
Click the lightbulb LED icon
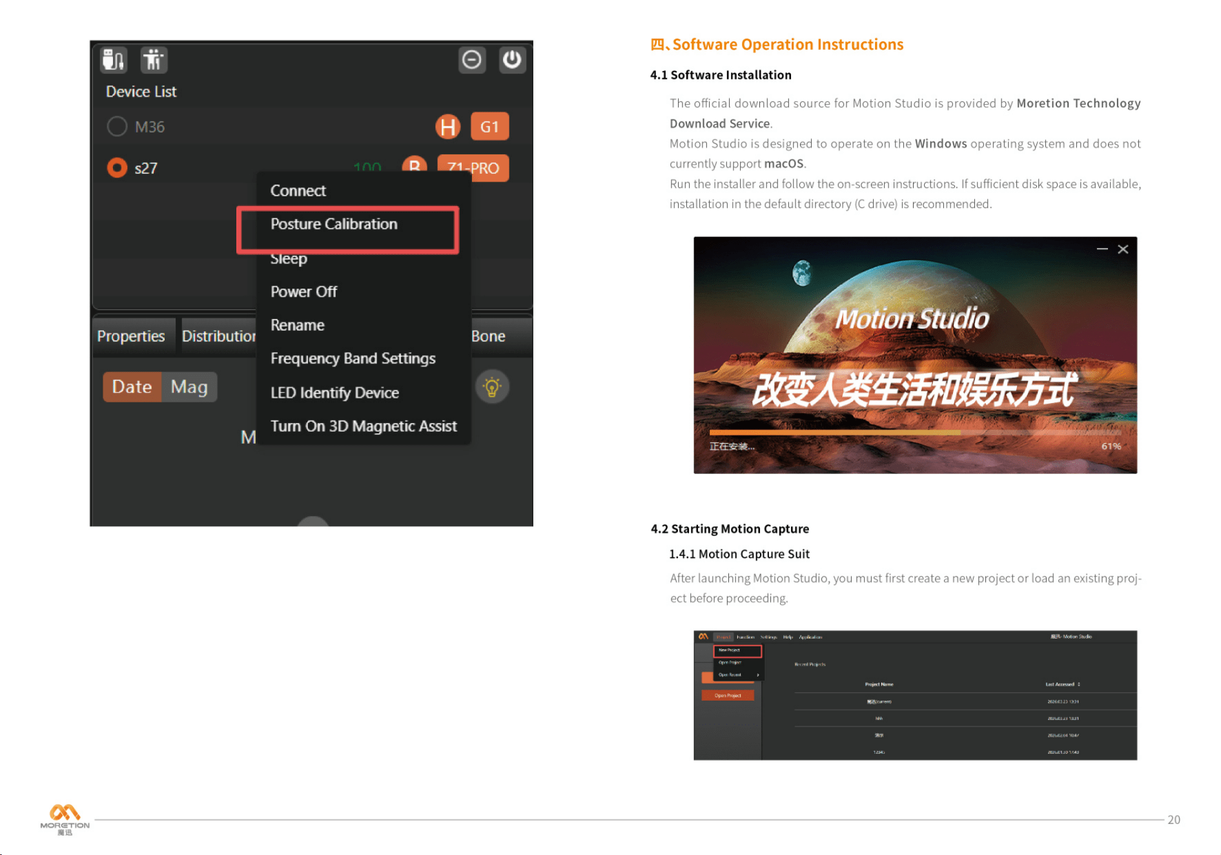[492, 387]
